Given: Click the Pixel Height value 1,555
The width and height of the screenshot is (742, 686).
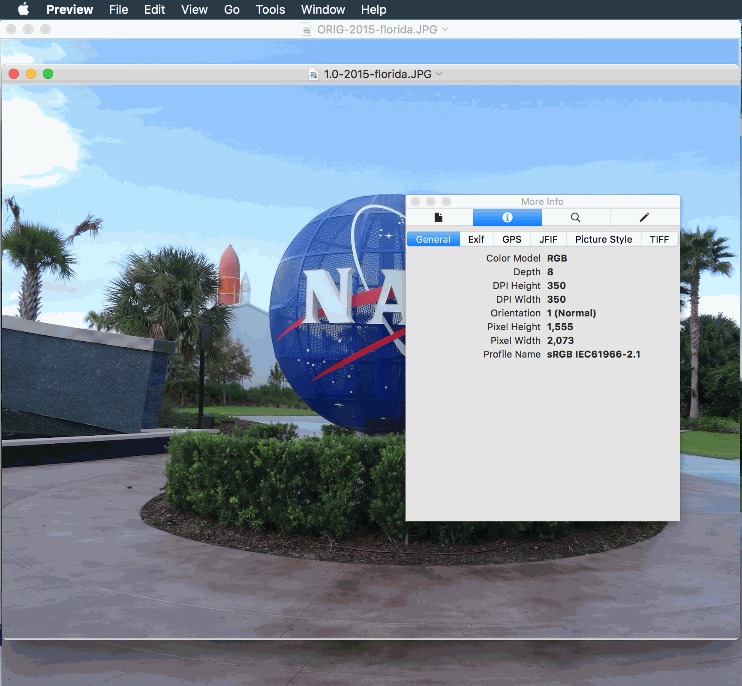Looking at the screenshot, I should click(560, 327).
